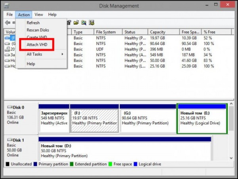Click the 19.97 GB capacity cell

[x=157, y=38]
